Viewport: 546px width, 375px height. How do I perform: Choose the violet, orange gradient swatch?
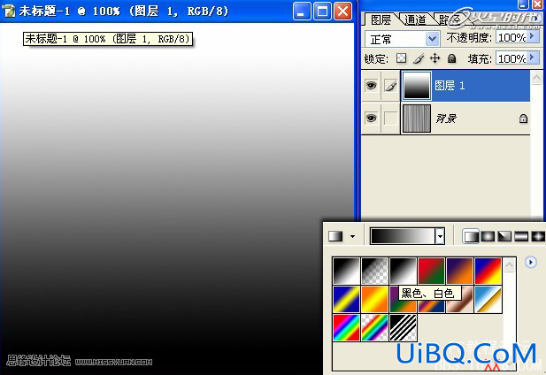pyautogui.click(x=459, y=272)
